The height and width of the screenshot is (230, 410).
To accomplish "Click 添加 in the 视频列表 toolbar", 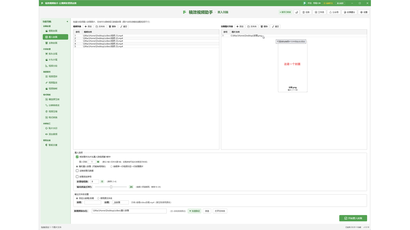I will pos(88,27).
